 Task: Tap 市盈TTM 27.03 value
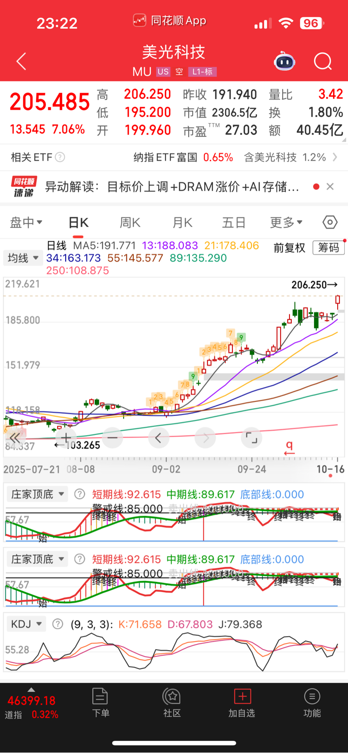click(241, 130)
